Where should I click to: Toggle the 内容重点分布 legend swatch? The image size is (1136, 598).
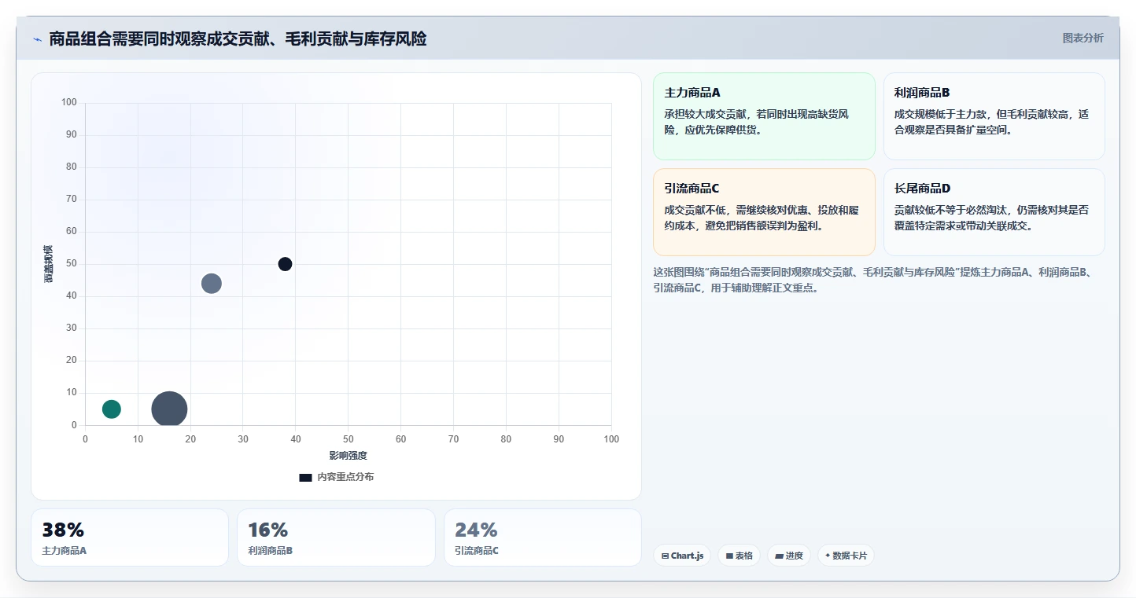pos(305,477)
